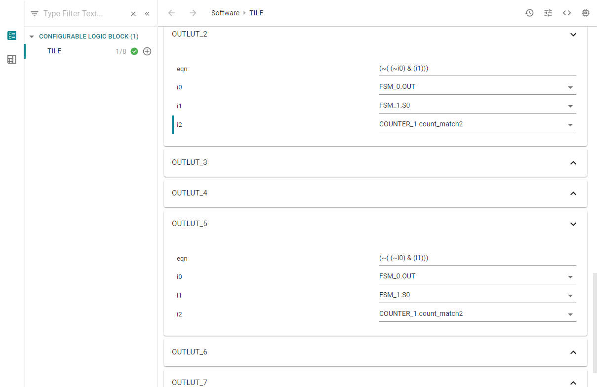Open the device chip view icon

click(586, 13)
